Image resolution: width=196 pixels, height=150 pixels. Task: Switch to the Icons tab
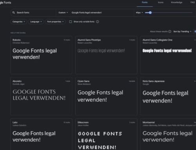[161, 2]
